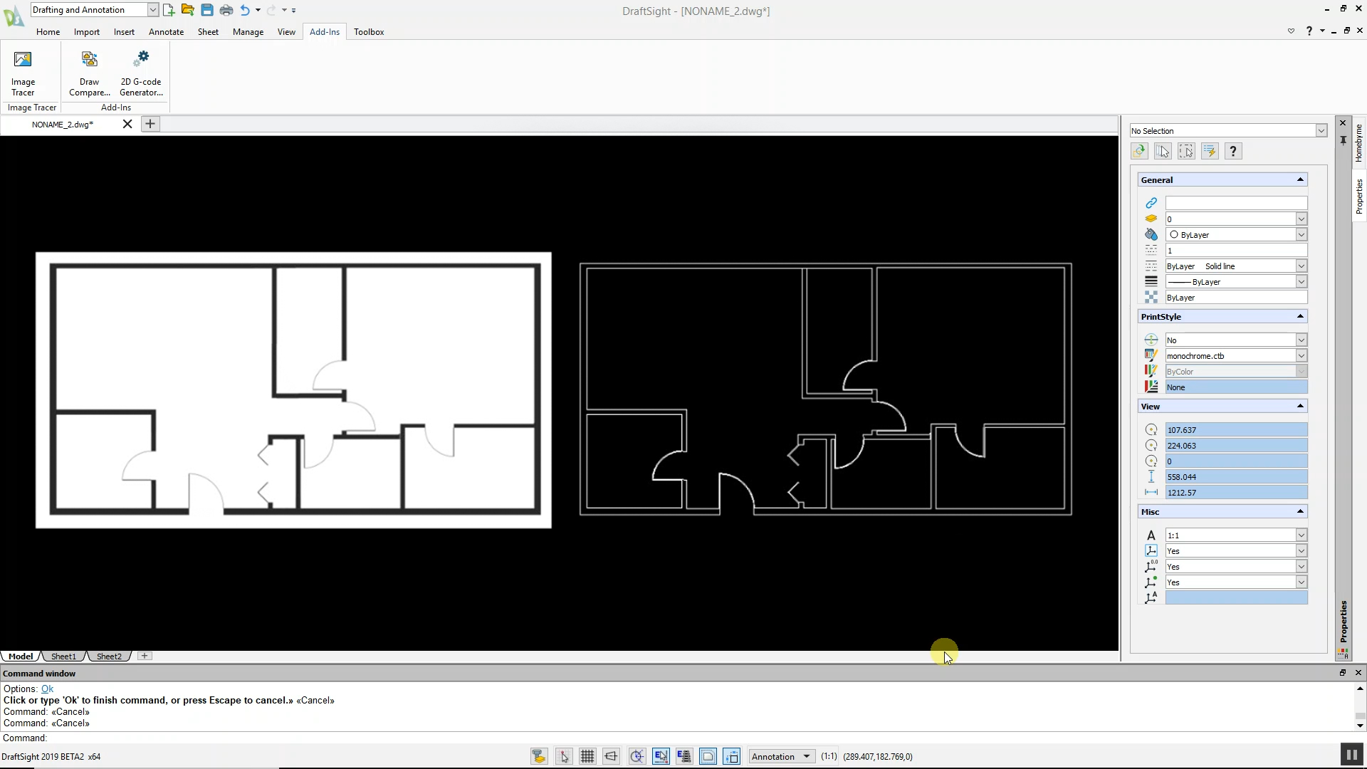Toggle grid display in the status bar
This screenshot has height=769, width=1367.
587,756
